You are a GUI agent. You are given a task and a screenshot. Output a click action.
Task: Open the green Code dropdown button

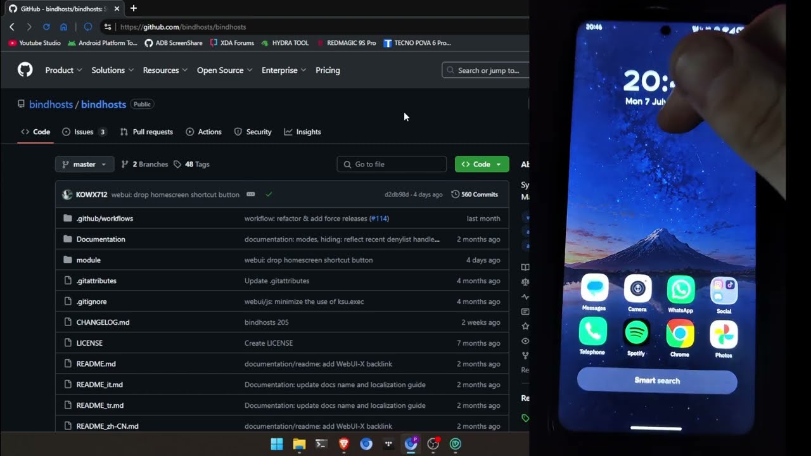[482, 164]
